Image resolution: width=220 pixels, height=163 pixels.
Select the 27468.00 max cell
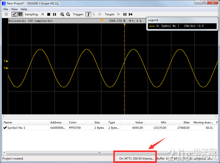pos(179,128)
